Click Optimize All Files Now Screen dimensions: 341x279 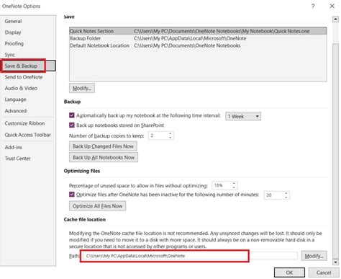tap(97, 206)
